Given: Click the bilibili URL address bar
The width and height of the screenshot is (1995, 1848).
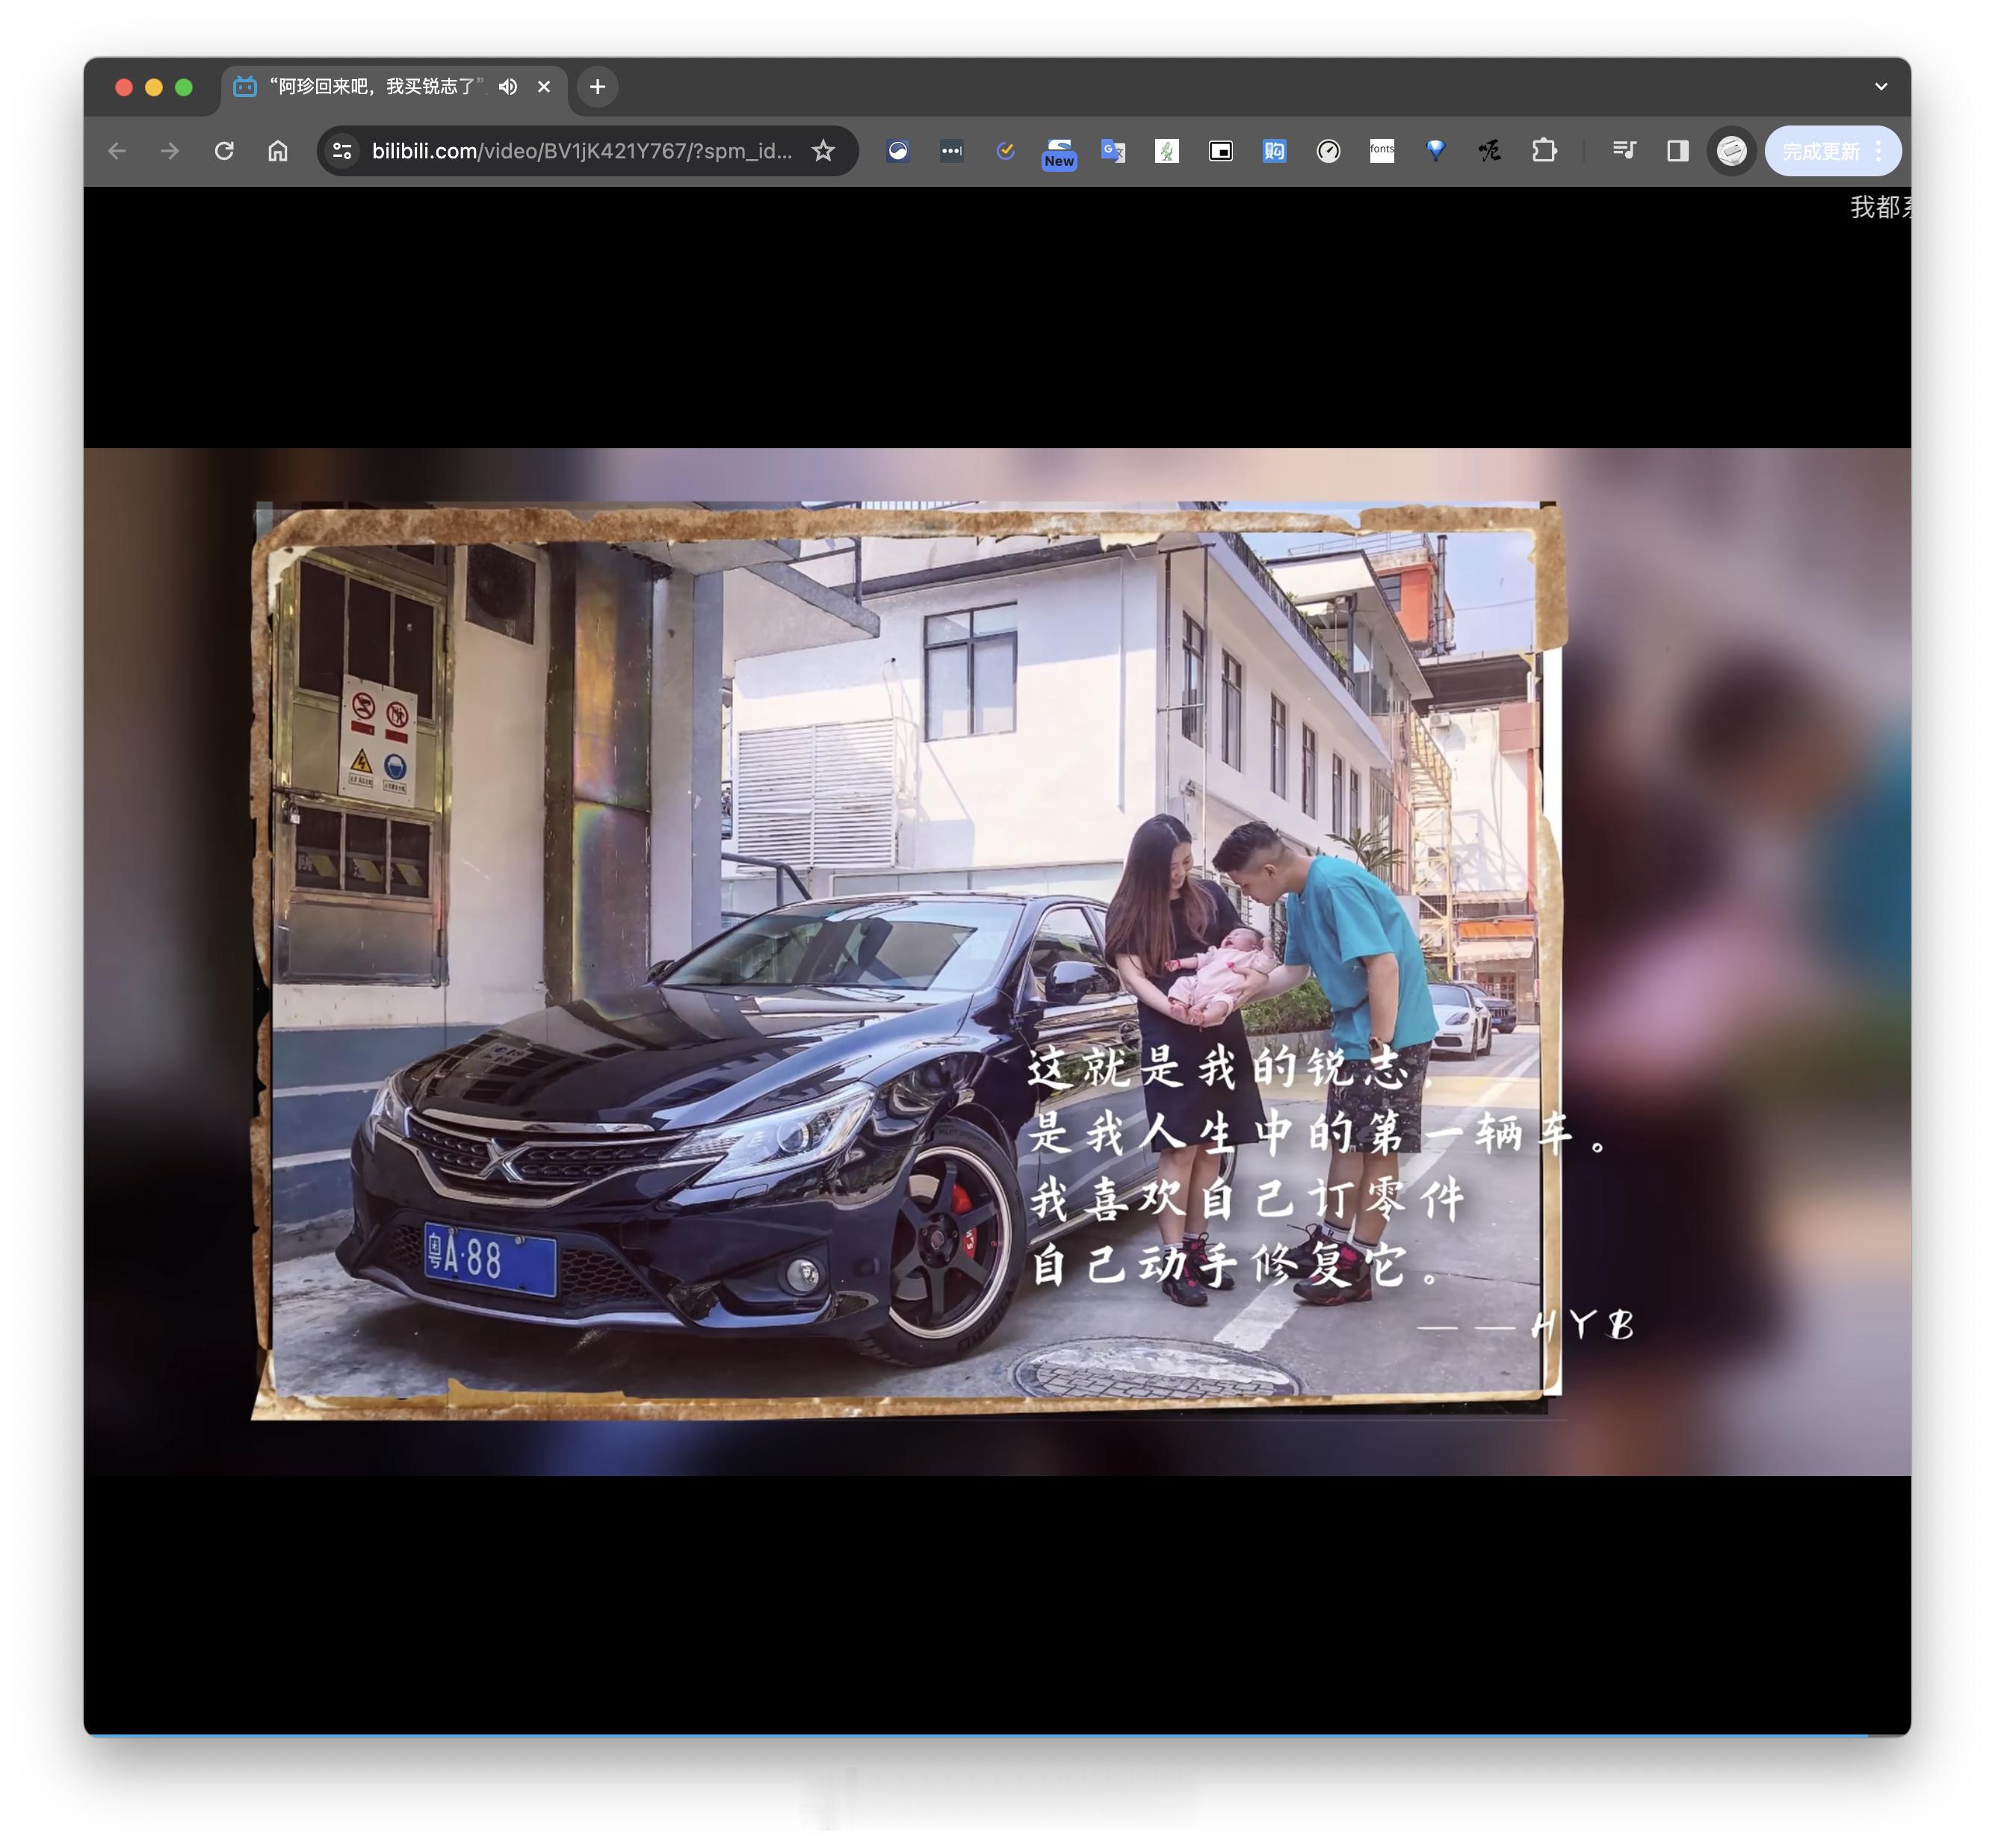Looking at the screenshot, I should click(581, 151).
